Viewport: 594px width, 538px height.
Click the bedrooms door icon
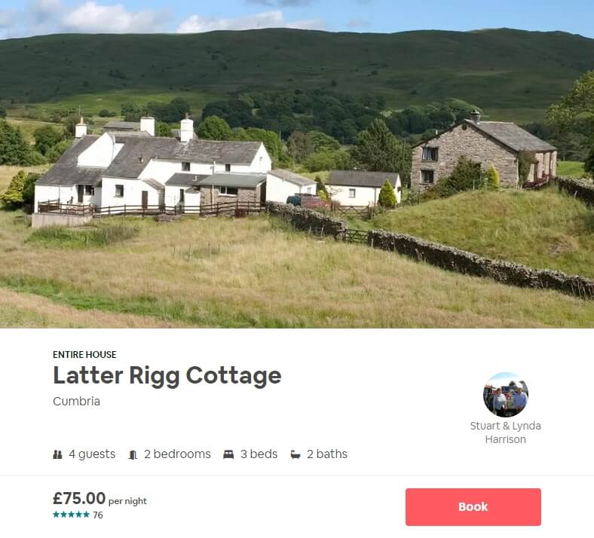point(133,454)
